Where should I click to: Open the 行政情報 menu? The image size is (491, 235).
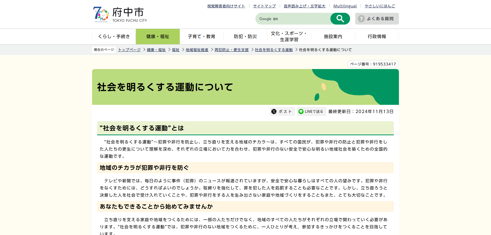377,37
